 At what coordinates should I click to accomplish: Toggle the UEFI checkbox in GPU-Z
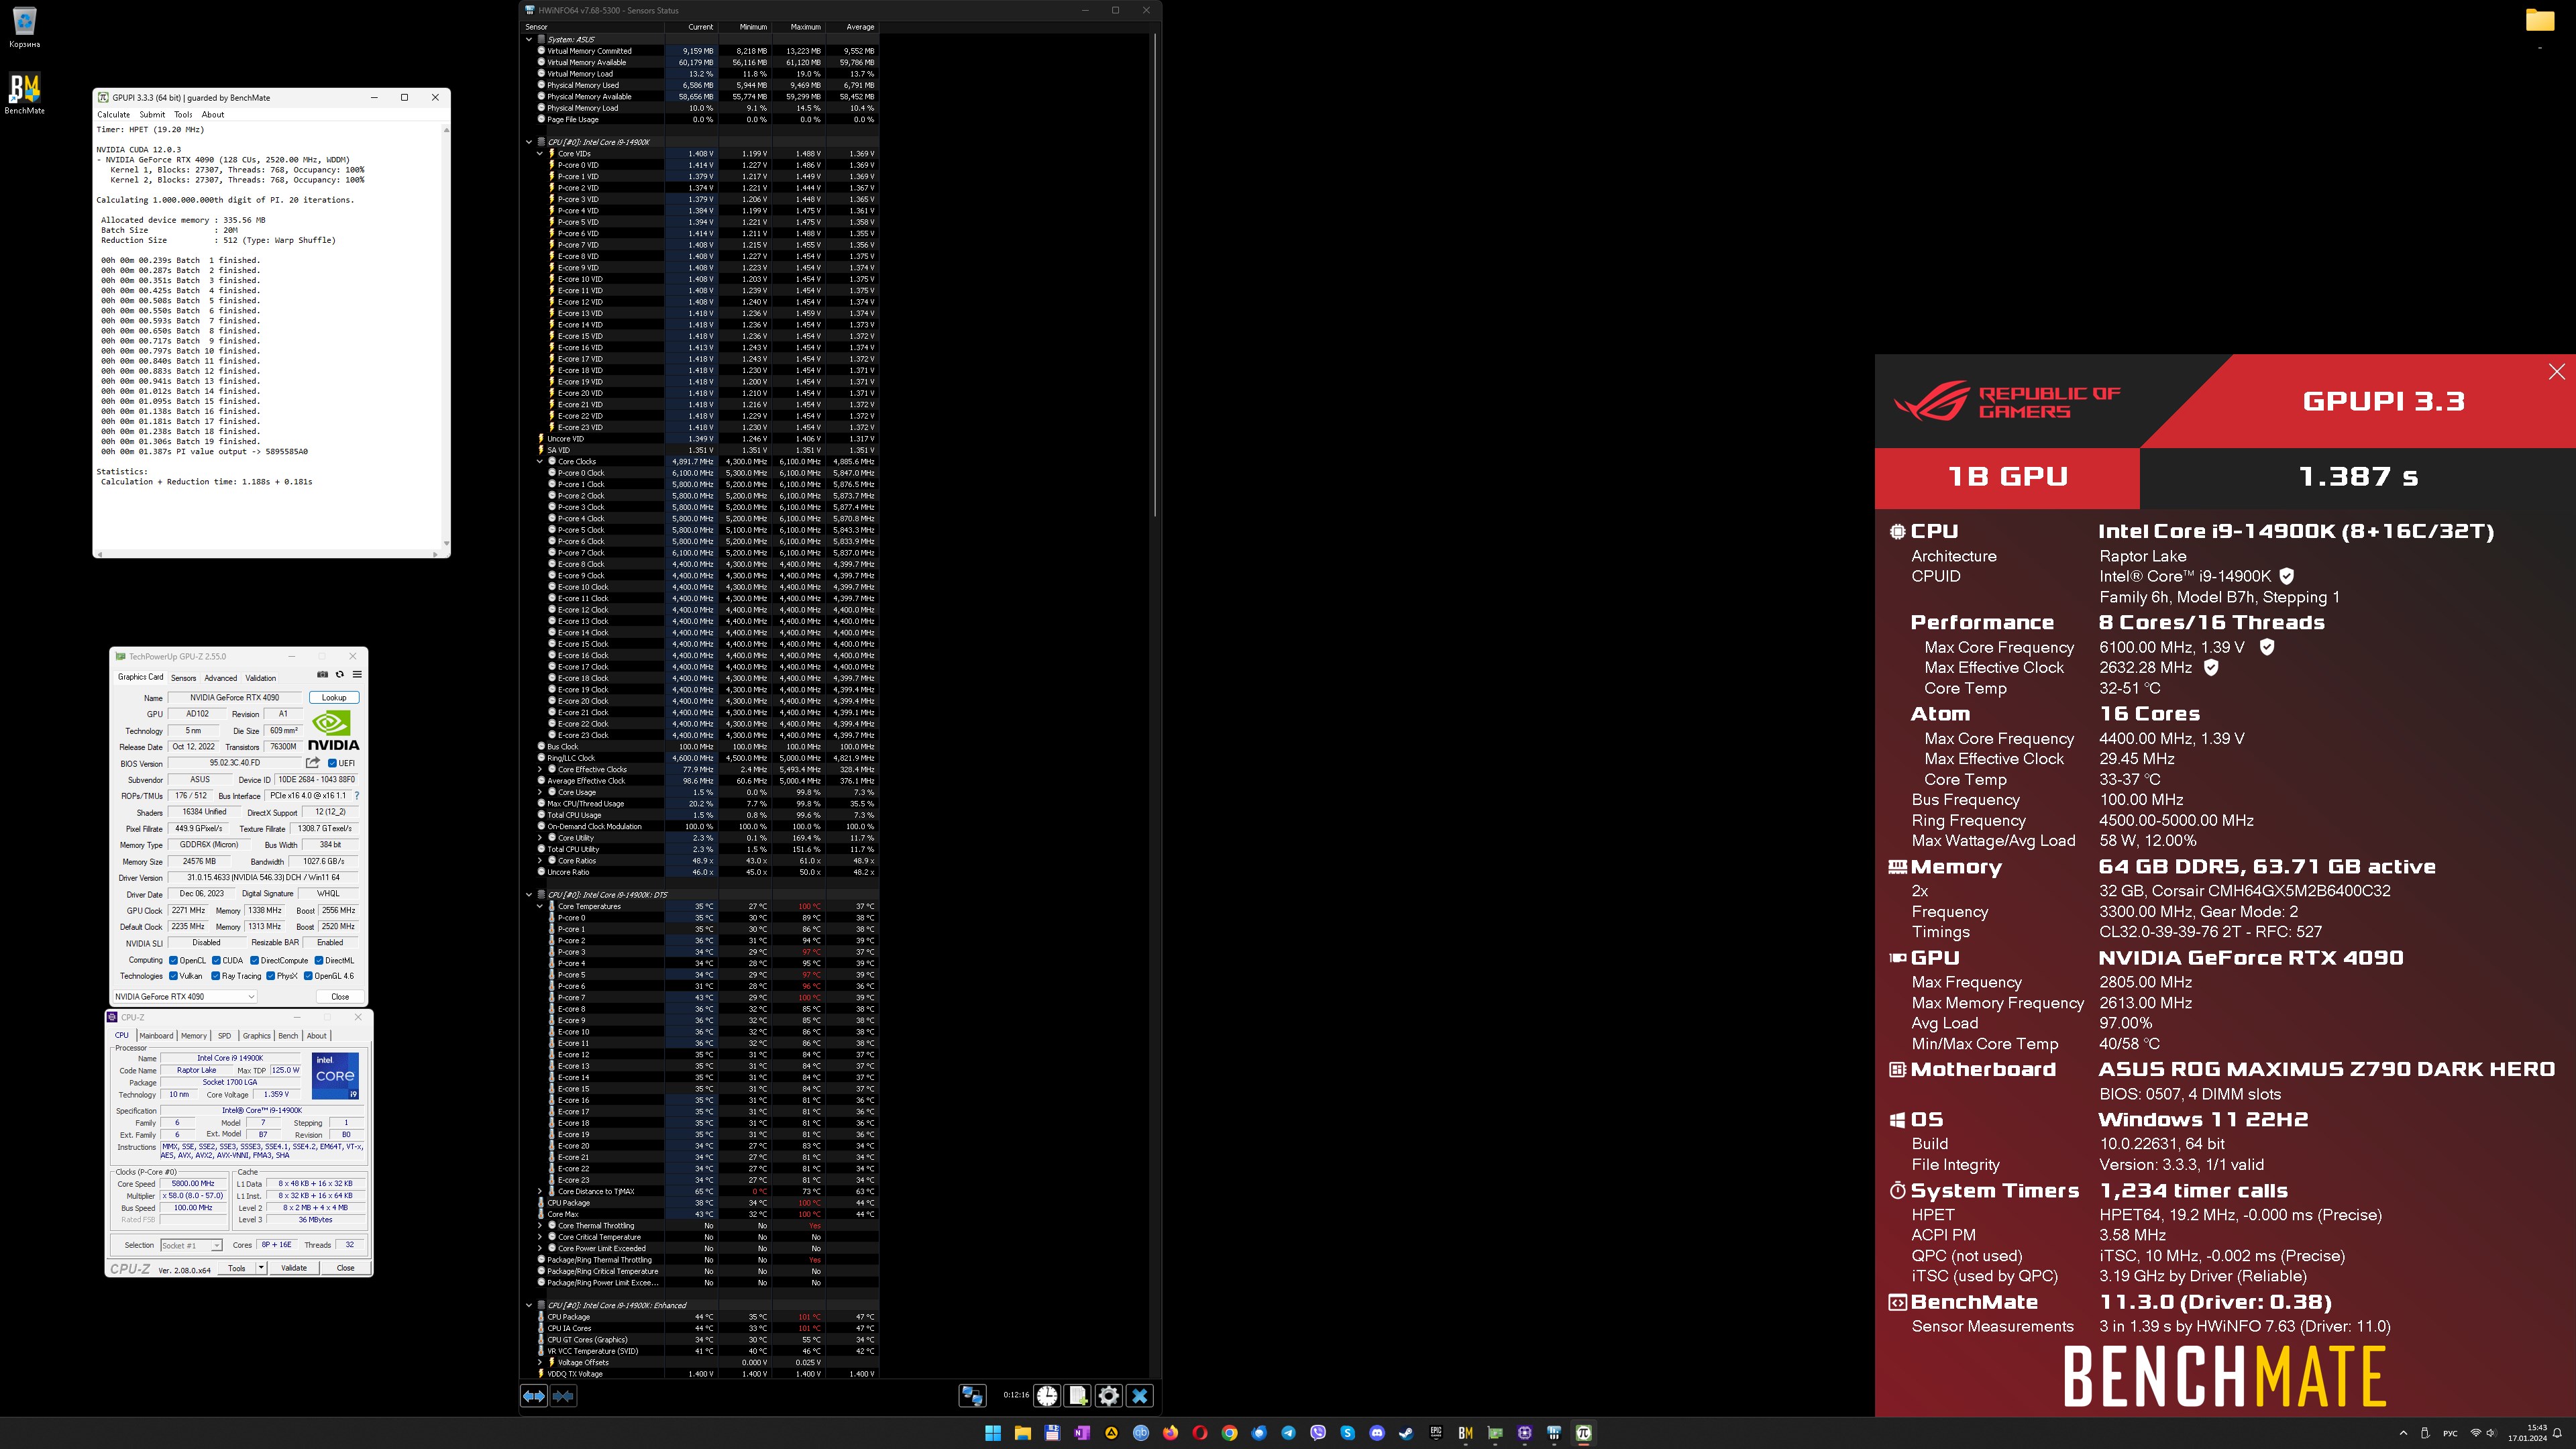[333, 763]
